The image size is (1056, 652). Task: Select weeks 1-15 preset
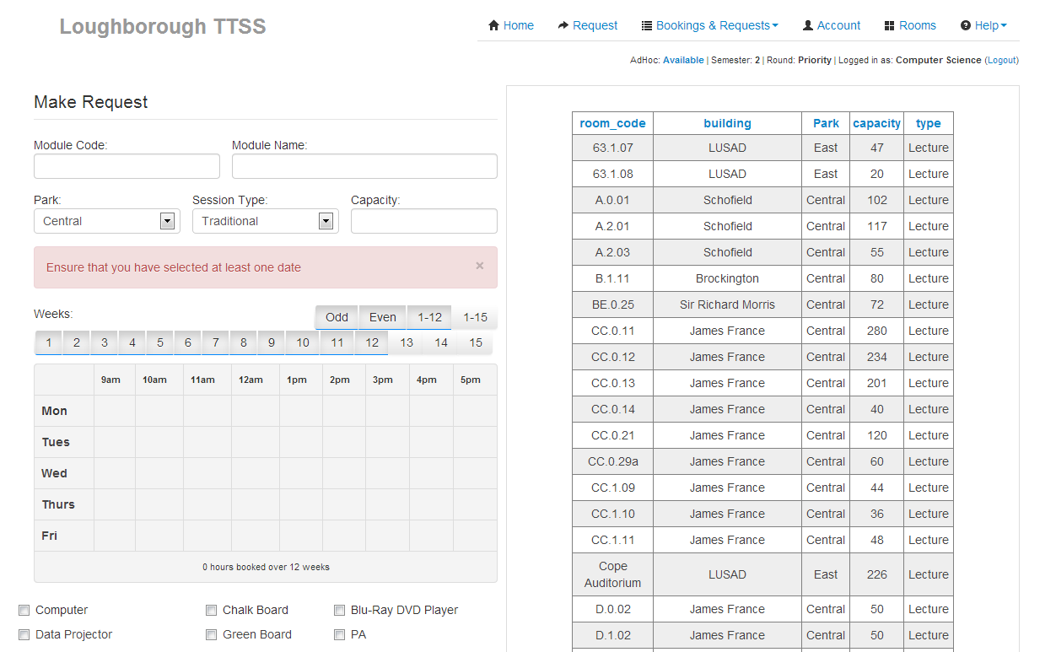pos(476,317)
